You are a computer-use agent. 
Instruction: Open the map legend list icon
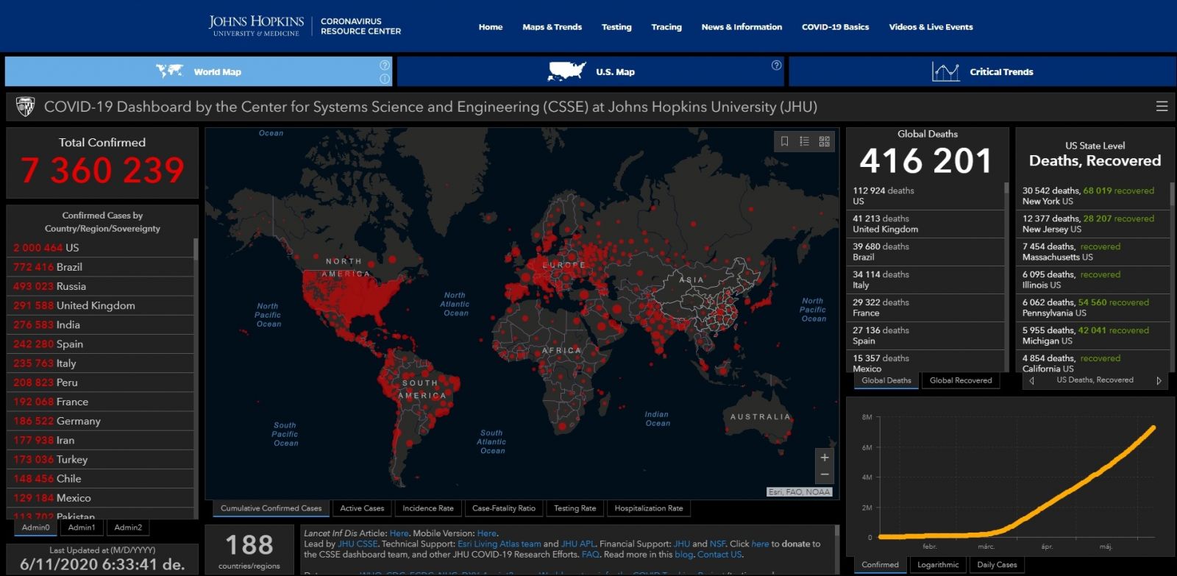(804, 141)
